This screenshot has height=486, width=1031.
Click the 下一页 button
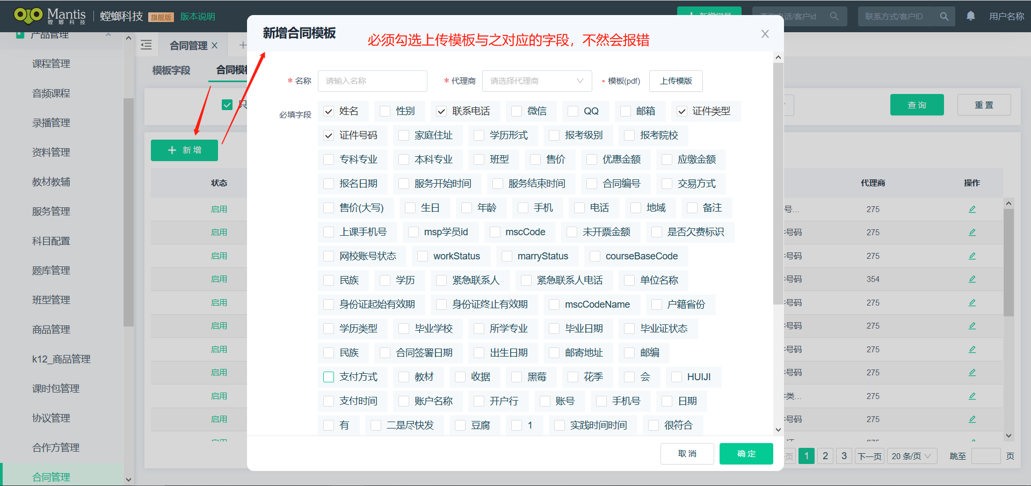point(870,456)
